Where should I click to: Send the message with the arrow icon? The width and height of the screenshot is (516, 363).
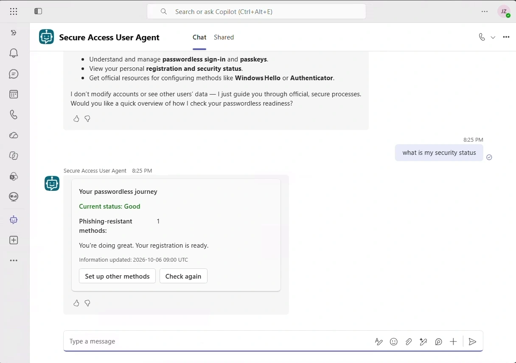472,341
